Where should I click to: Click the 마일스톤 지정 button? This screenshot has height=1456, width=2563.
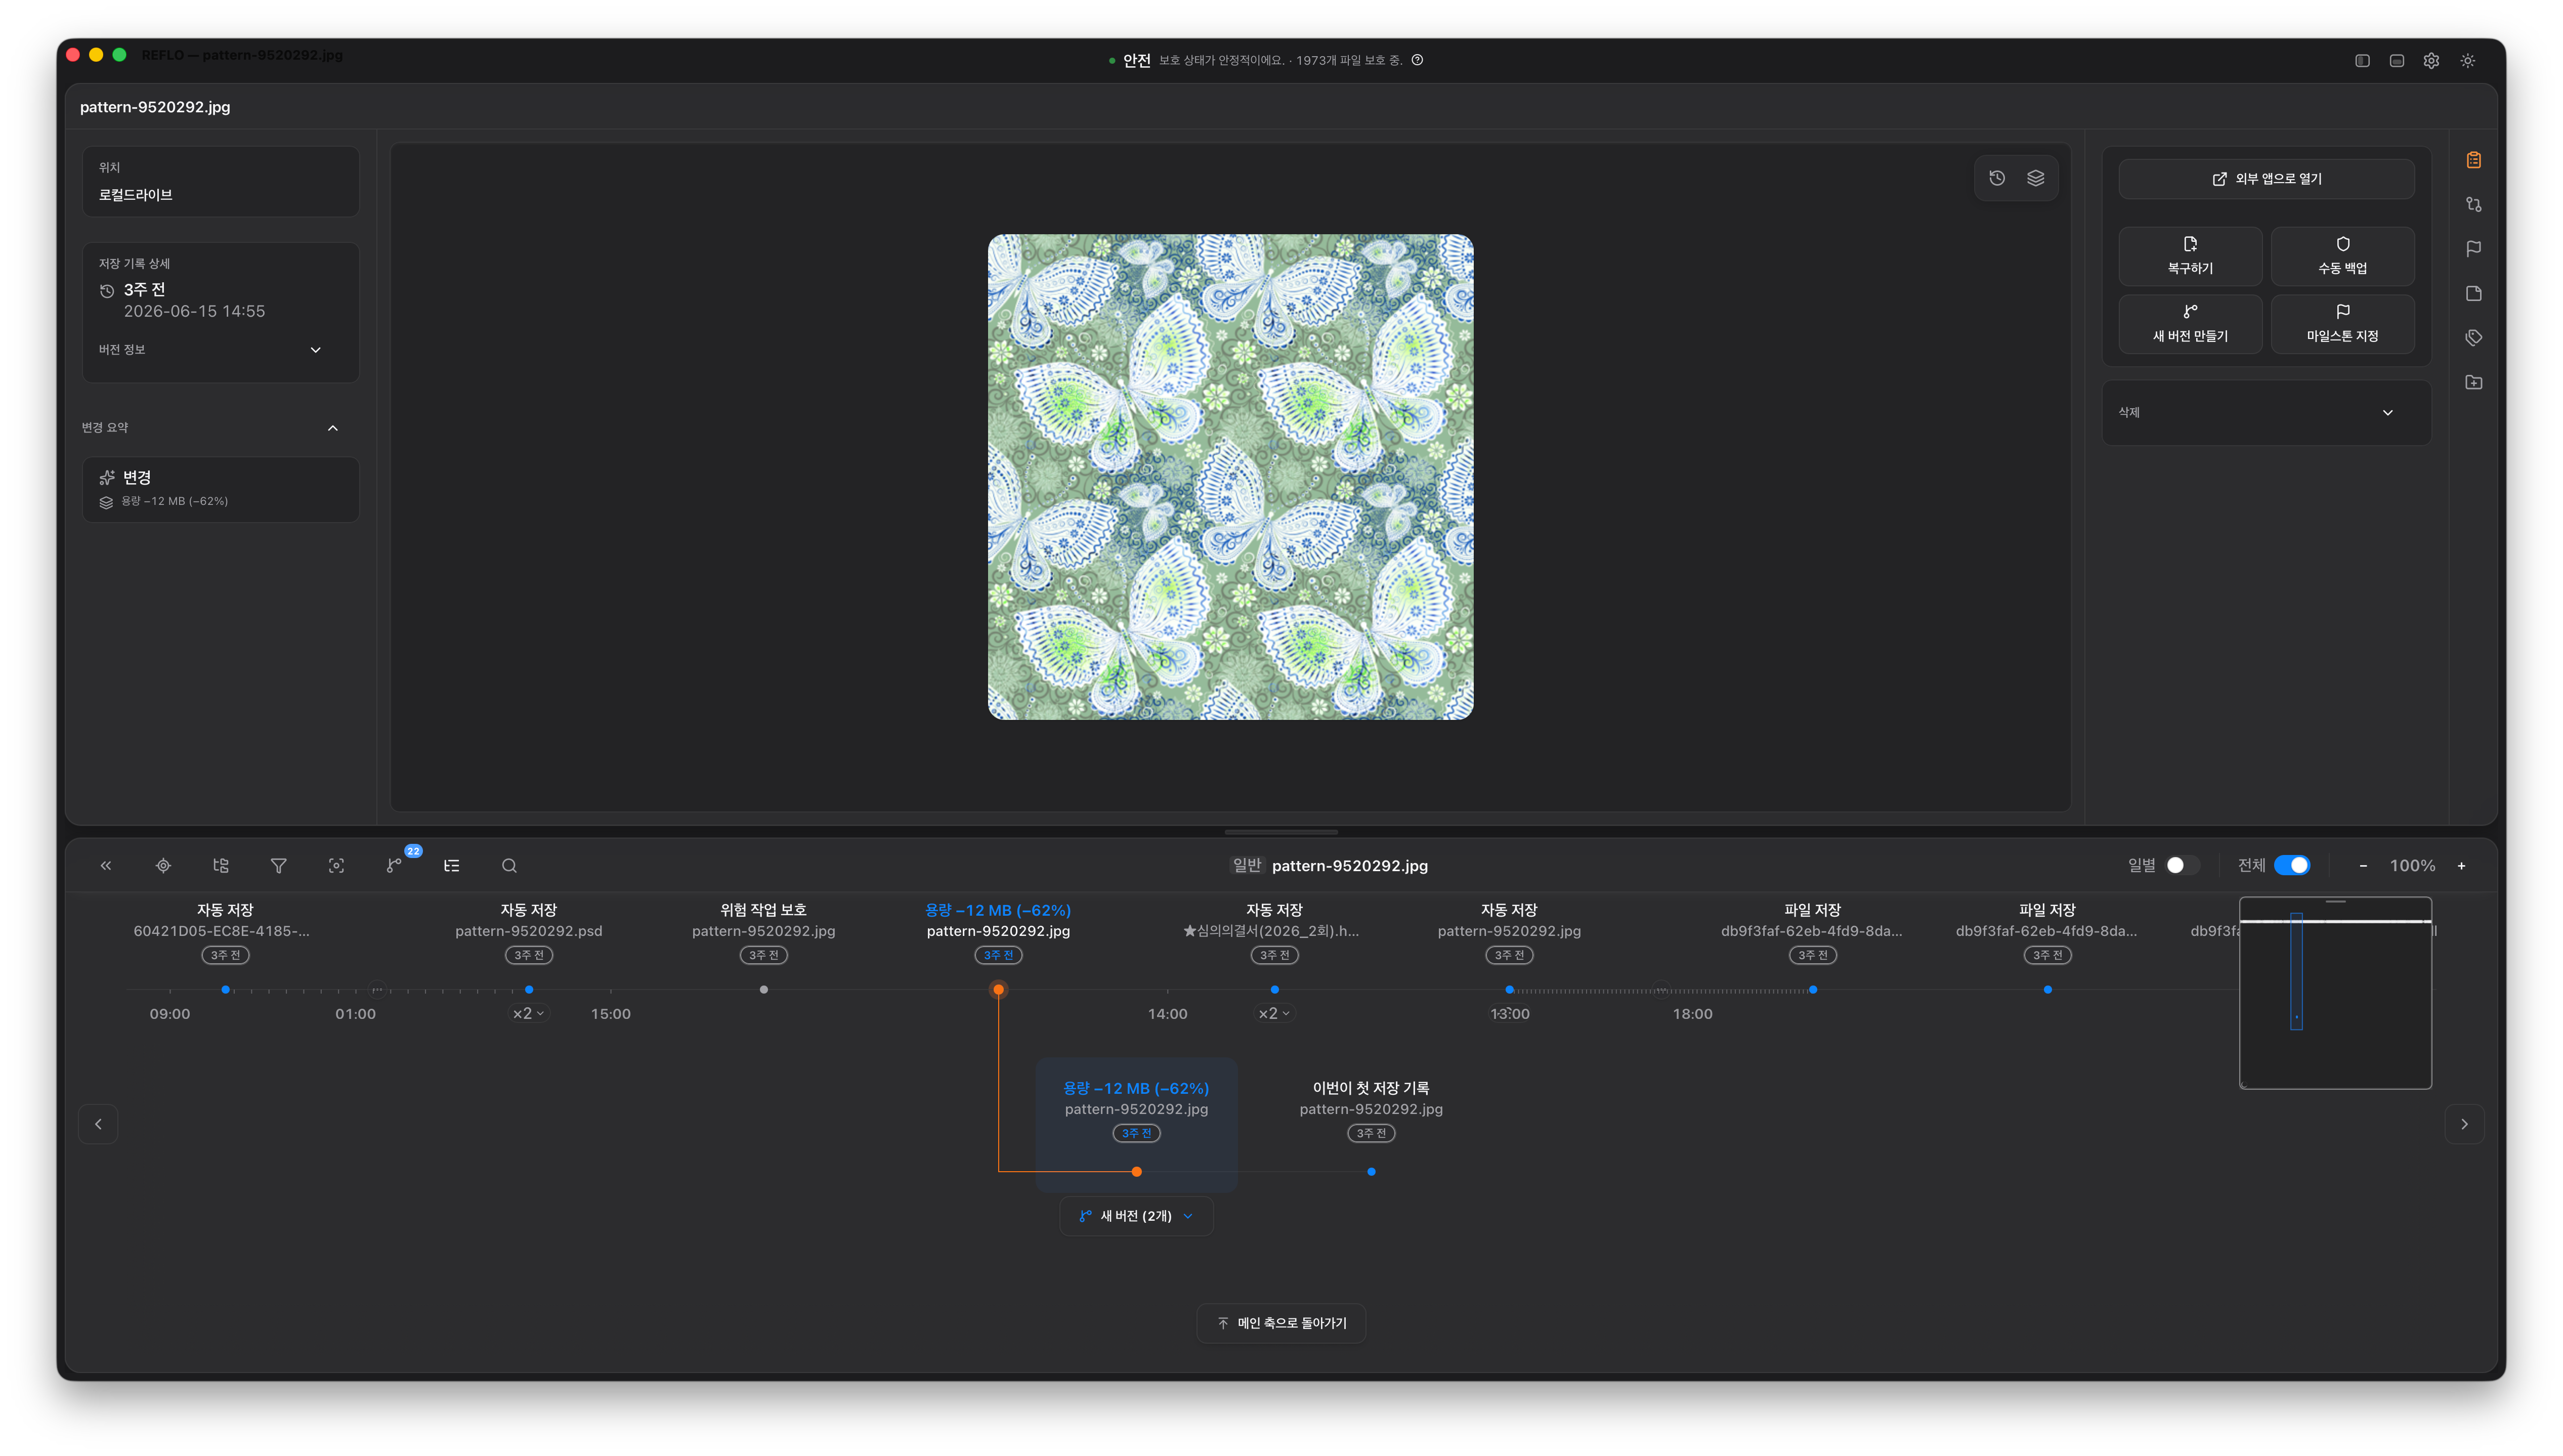pyautogui.click(x=2342, y=324)
